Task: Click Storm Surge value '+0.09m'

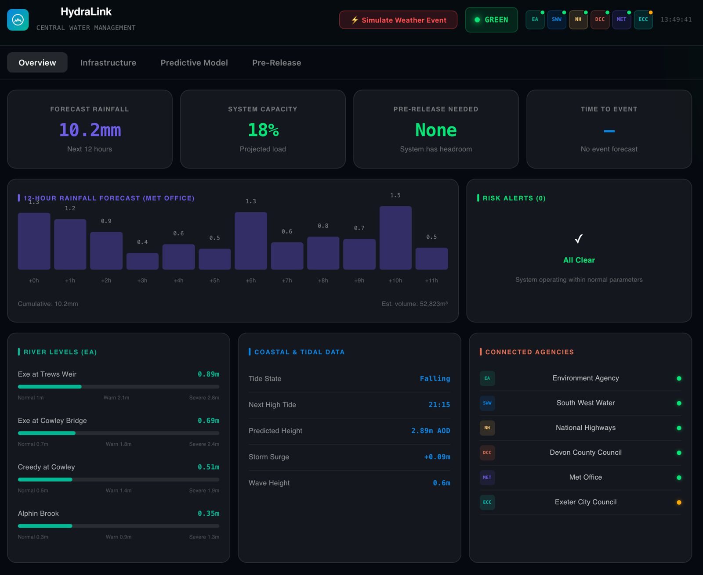Action: coord(437,457)
